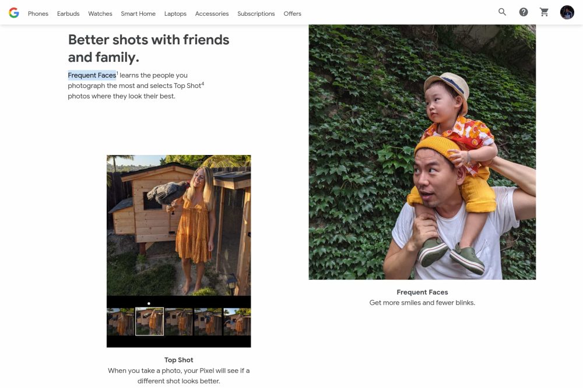Click the woman holding chicken main photo

point(178,225)
